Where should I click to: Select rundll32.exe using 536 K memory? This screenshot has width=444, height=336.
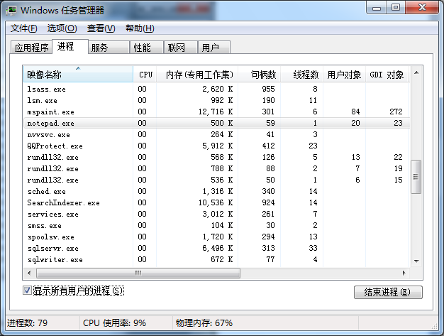pyautogui.click(x=216, y=180)
